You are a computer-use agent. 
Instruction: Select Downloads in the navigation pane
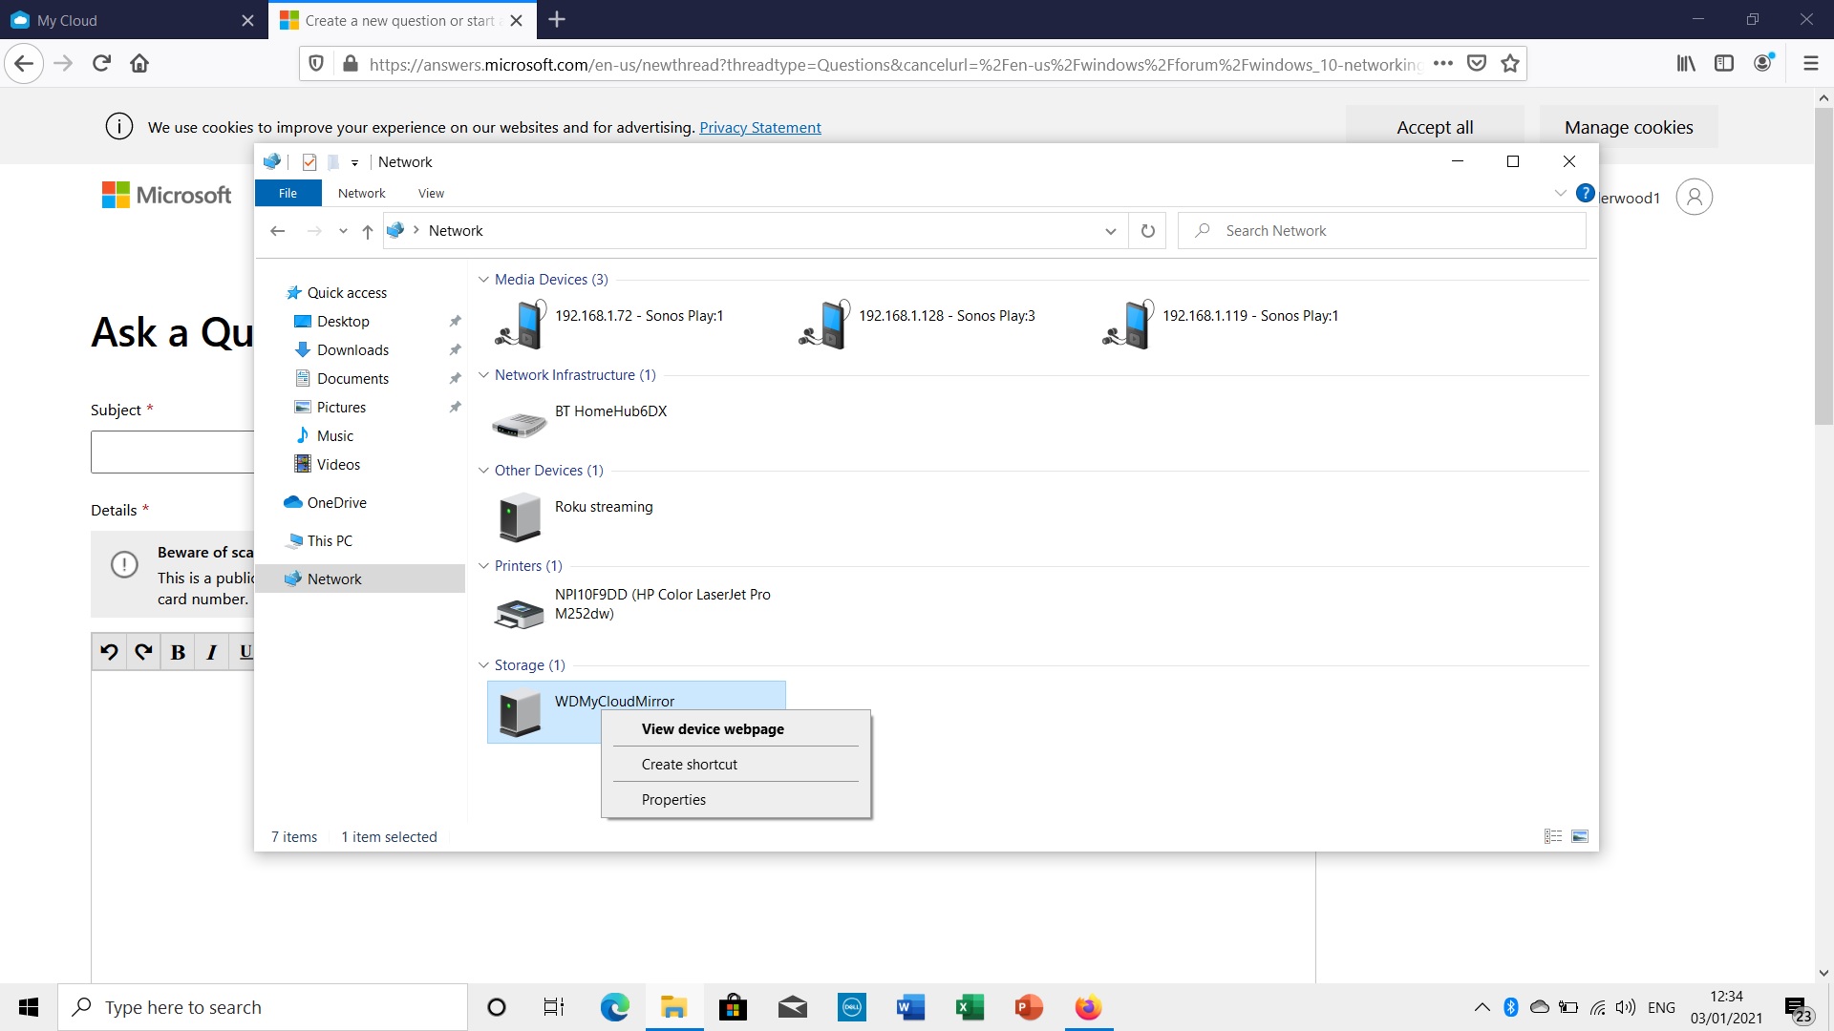pyautogui.click(x=352, y=350)
